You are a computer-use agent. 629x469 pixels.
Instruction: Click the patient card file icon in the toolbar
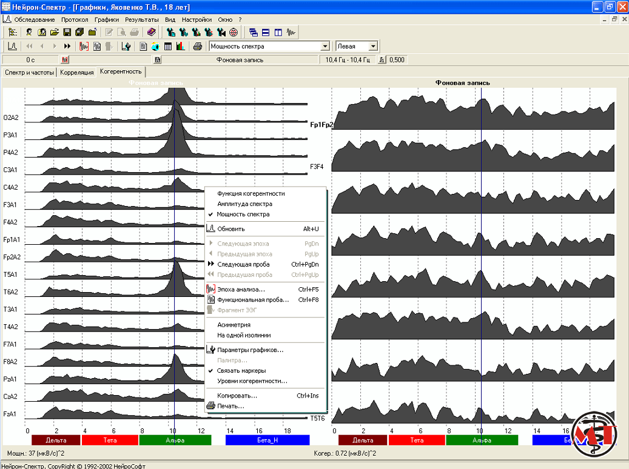click(x=42, y=33)
